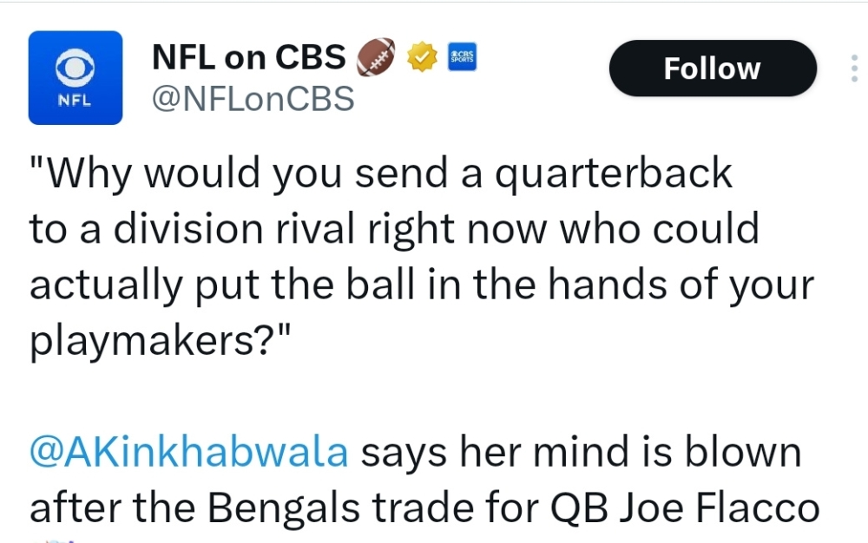
Task: Click the gold verified checkmark badge
Action: click(x=423, y=57)
